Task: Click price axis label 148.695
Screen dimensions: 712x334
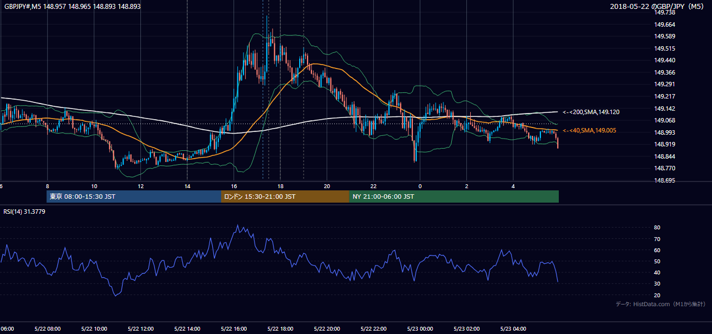Action: coord(665,180)
